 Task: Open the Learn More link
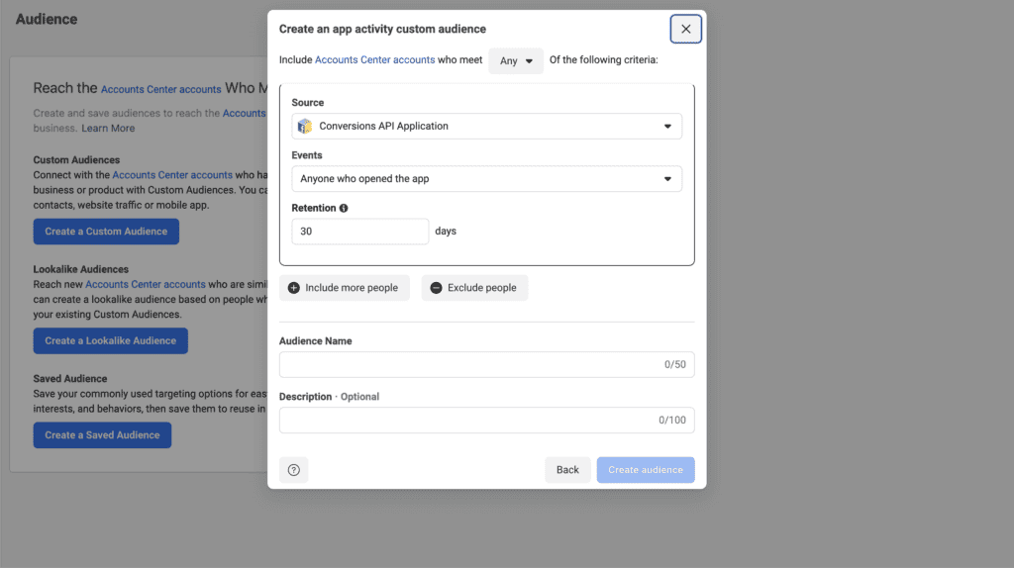tap(108, 128)
